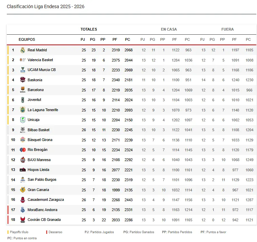The width and height of the screenshot is (257, 242).
Task: Click the Rio Breogán logo
Action: point(23,150)
